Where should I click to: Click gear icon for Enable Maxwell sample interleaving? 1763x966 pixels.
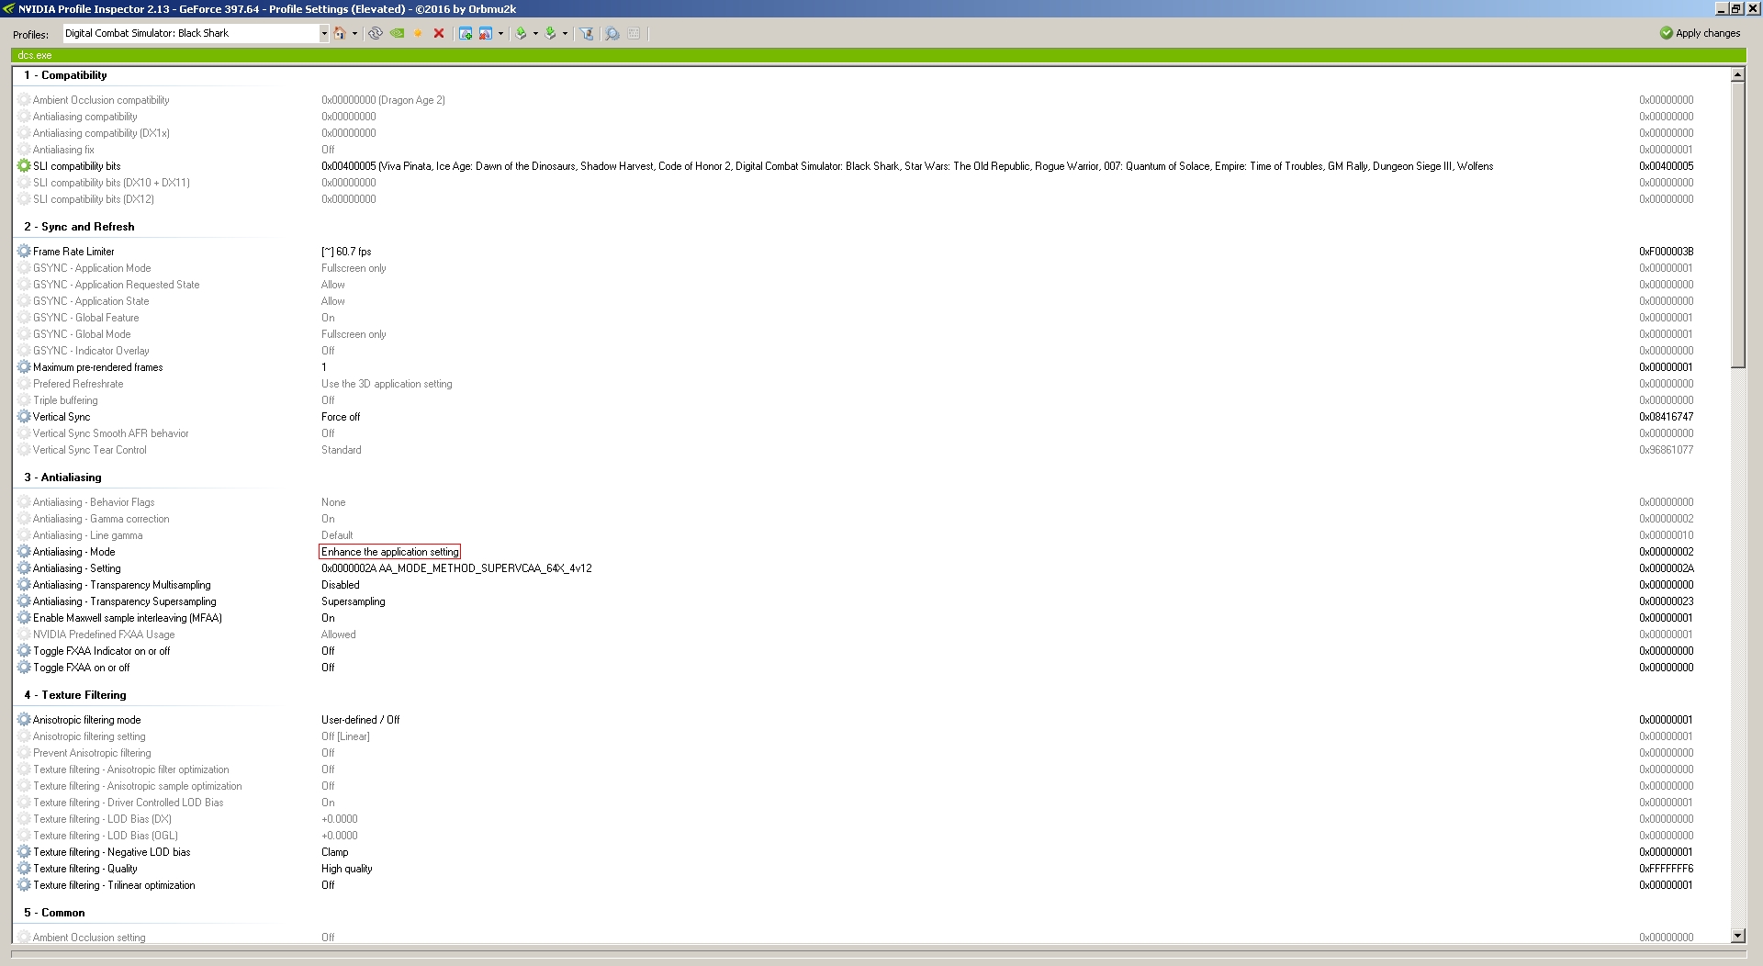point(24,618)
